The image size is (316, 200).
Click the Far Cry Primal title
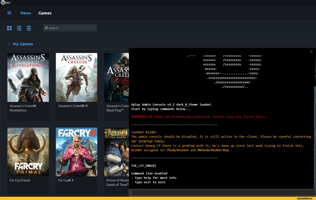[20, 180]
